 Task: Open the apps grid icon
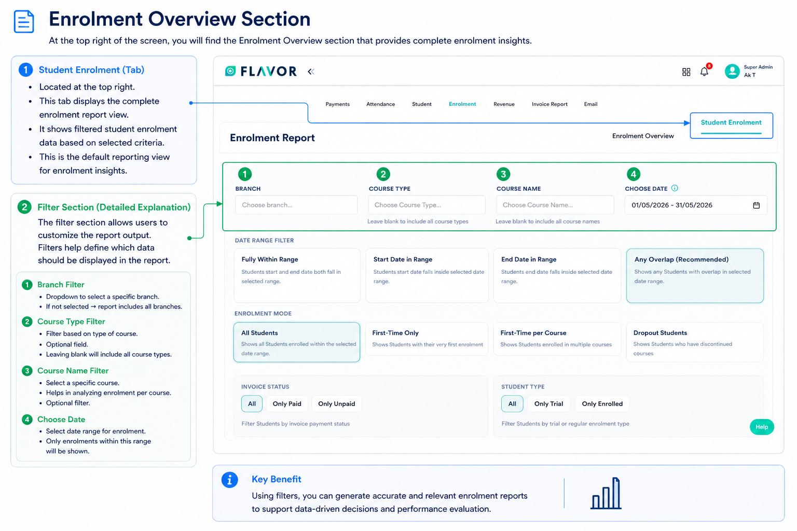(686, 72)
